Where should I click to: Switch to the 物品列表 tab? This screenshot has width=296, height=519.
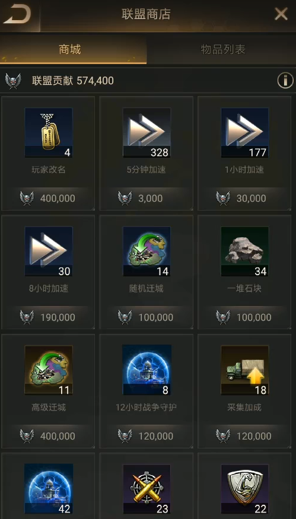tap(223, 50)
